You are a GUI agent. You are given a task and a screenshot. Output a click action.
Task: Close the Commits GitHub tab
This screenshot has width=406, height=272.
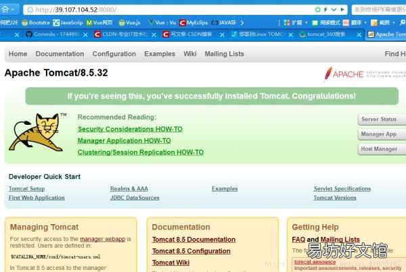pyautogui.click(x=85, y=34)
